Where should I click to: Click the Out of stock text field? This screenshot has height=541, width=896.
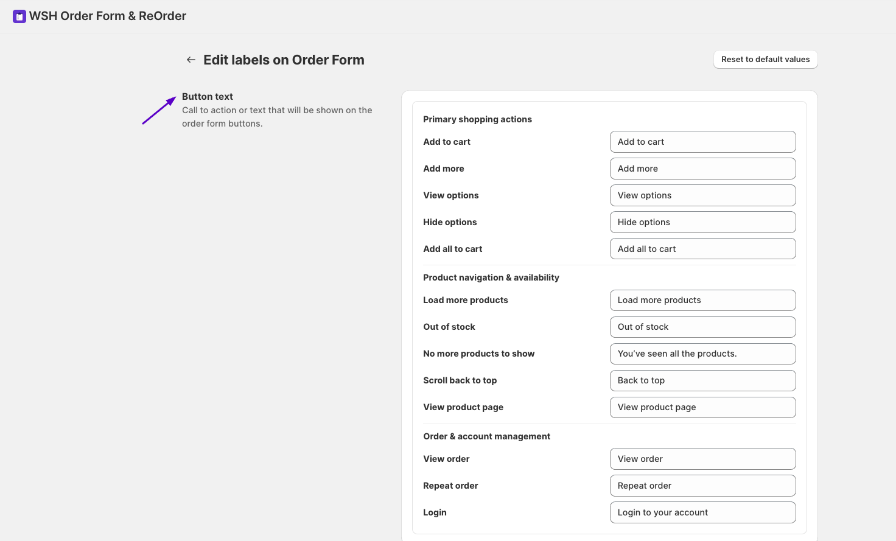point(702,327)
